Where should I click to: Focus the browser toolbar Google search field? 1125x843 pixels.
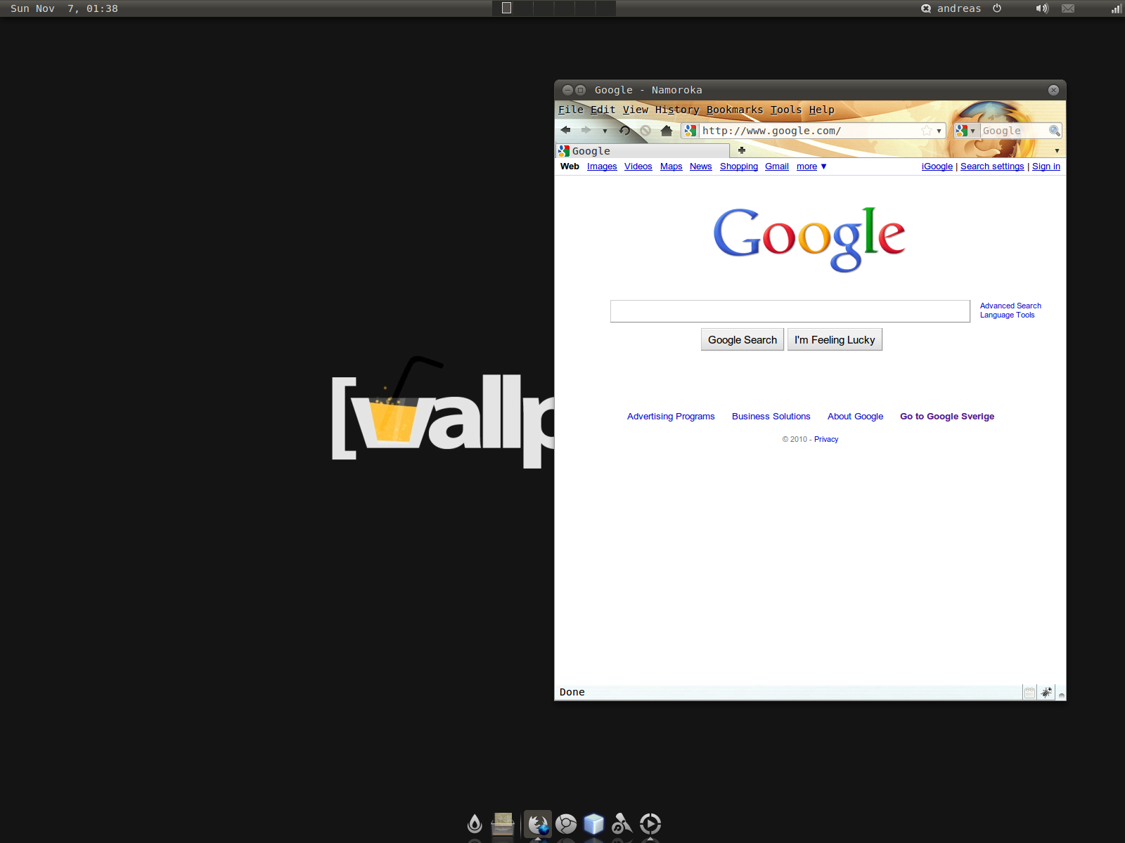(1013, 131)
